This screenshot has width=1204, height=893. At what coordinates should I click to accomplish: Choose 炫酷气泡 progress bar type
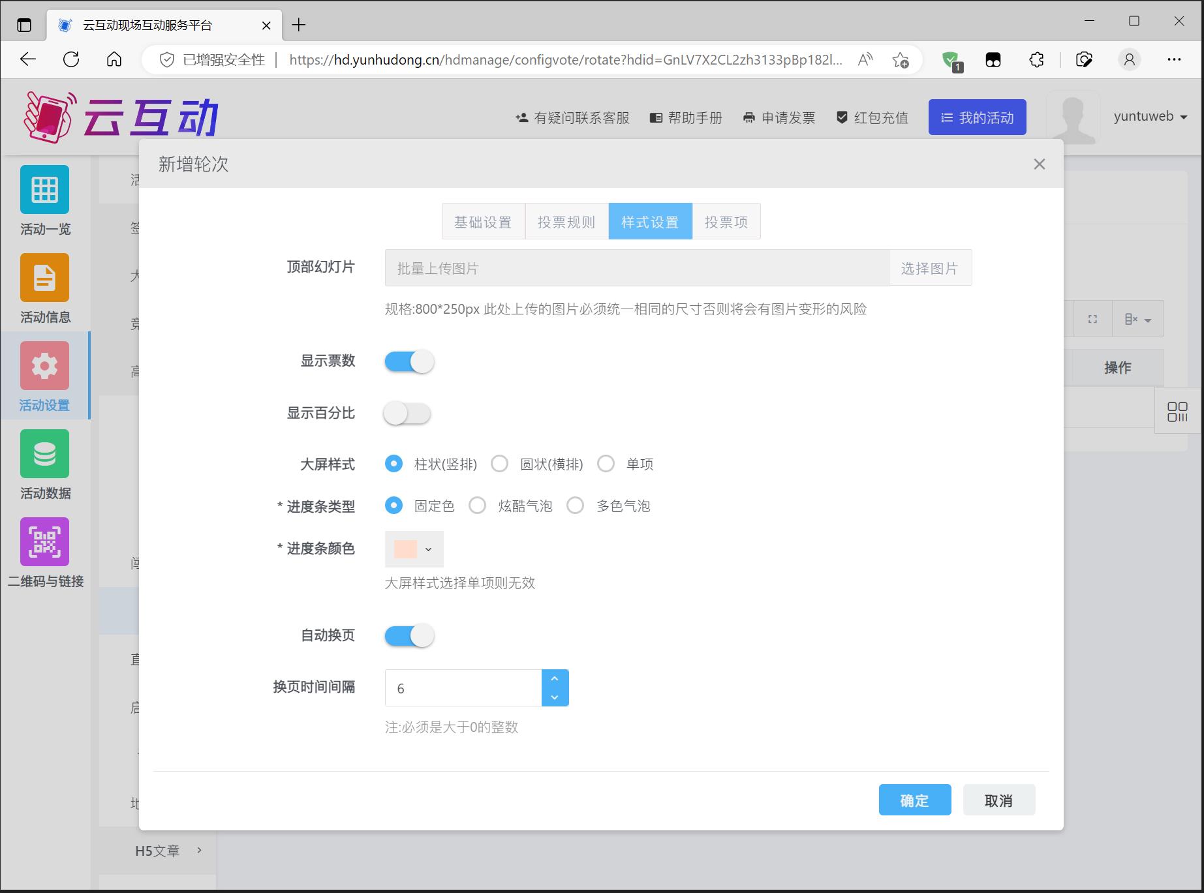[x=478, y=506]
